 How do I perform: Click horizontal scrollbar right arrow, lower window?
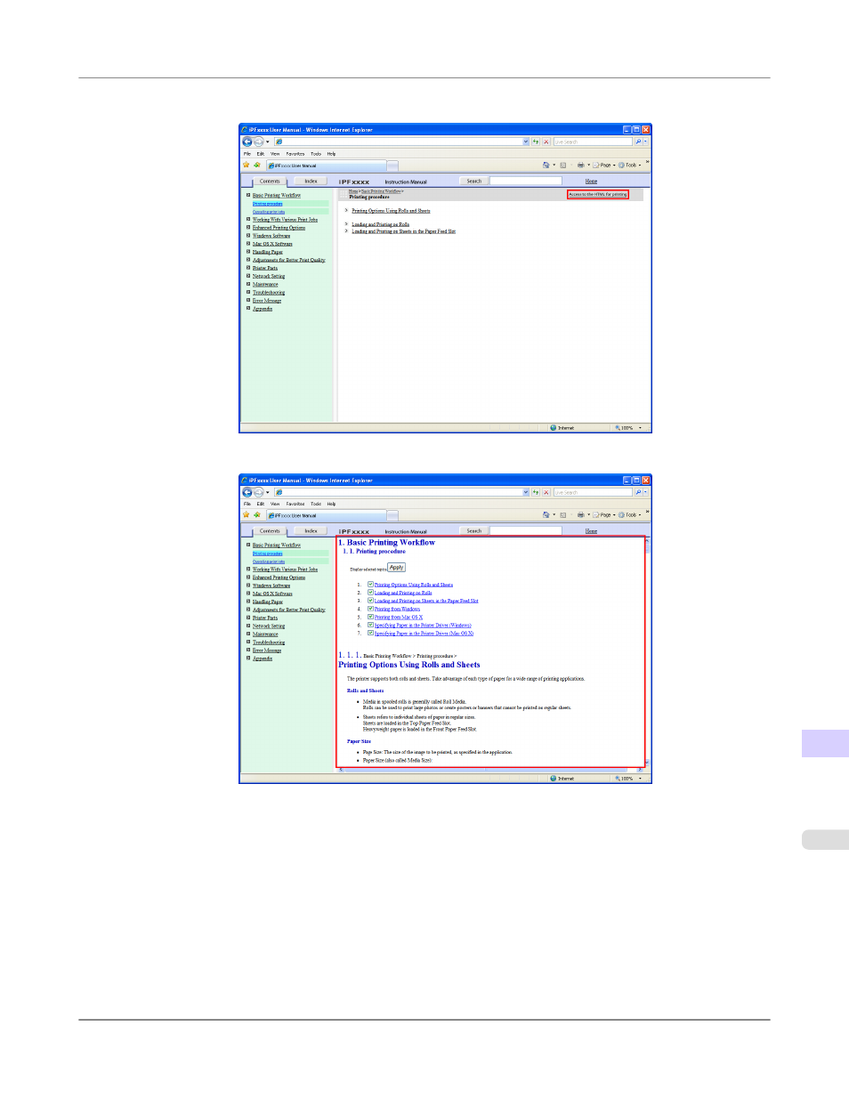click(x=641, y=770)
